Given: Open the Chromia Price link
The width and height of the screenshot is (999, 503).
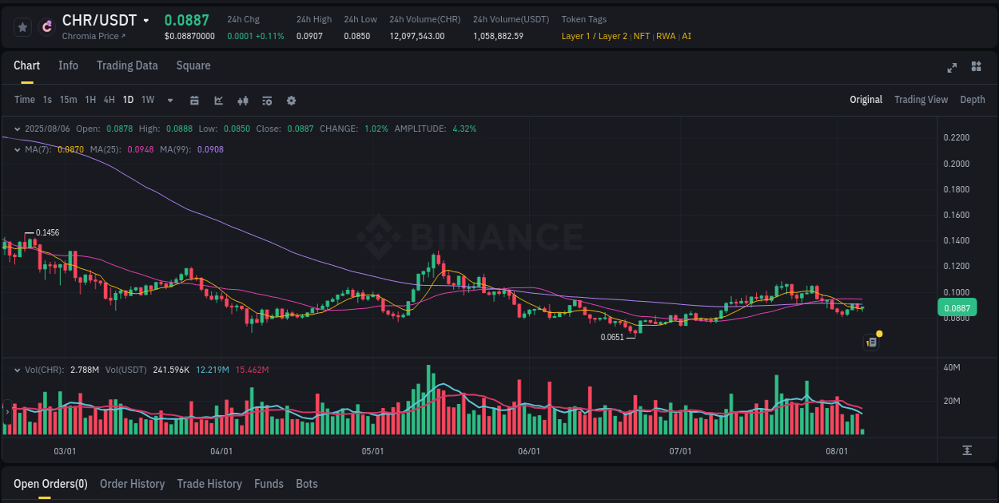Looking at the screenshot, I should click(90, 36).
